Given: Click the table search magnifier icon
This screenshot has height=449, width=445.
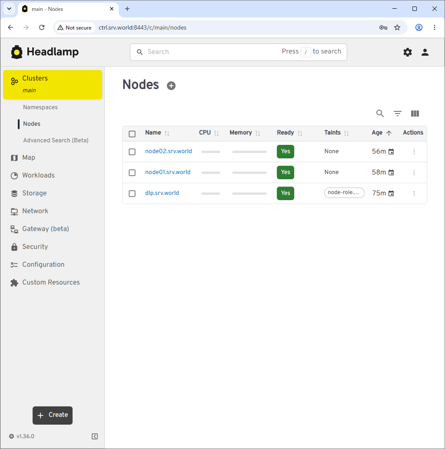Looking at the screenshot, I should click(380, 114).
